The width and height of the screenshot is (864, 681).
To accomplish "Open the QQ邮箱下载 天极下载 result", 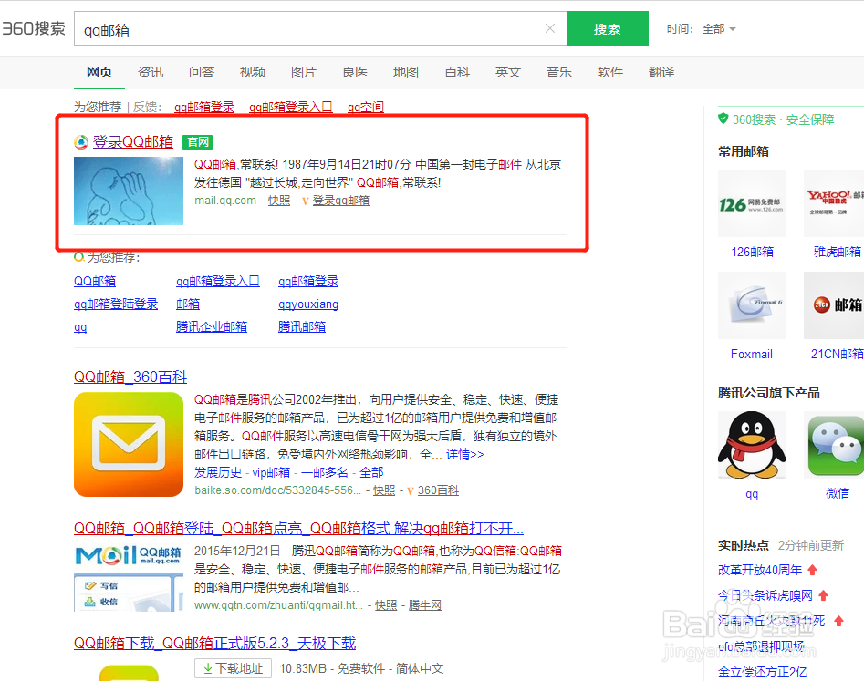I will point(215,643).
